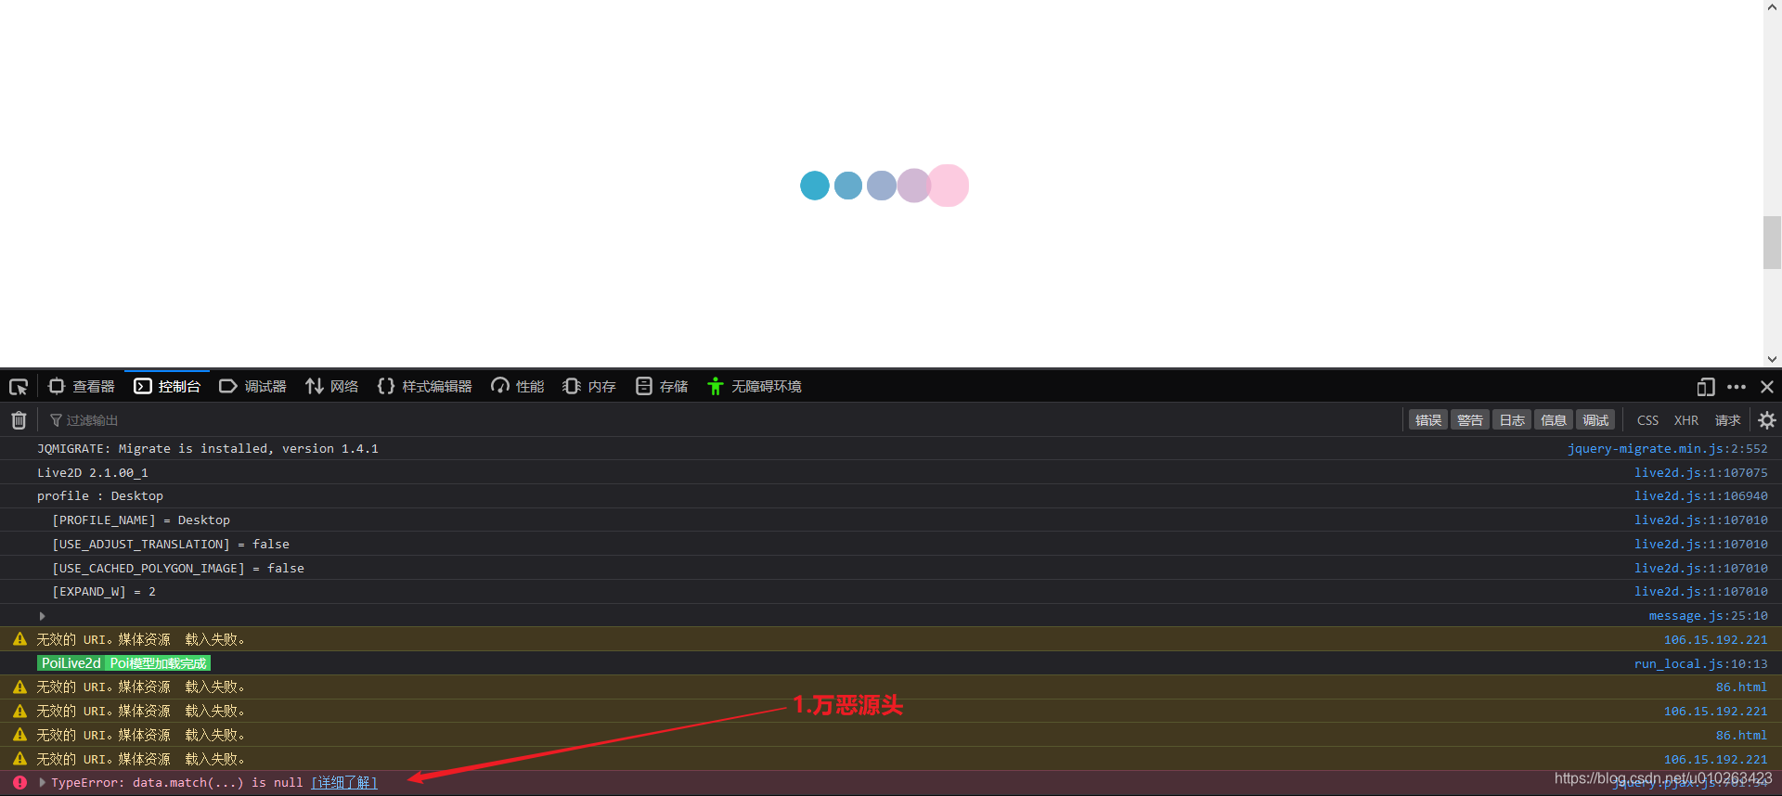Open the Accessibility (无障碍环境) tab
The height and width of the screenshot is (796, 1782).
click(x=755, y=386)
